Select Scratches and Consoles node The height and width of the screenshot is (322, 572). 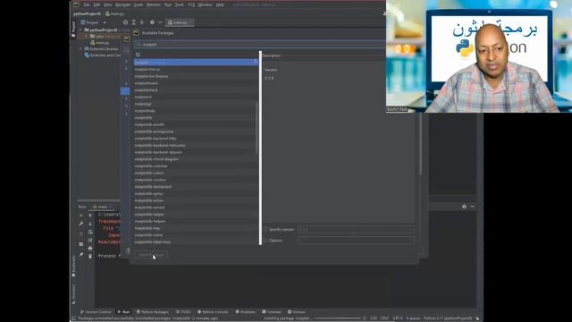pos(103,55)
